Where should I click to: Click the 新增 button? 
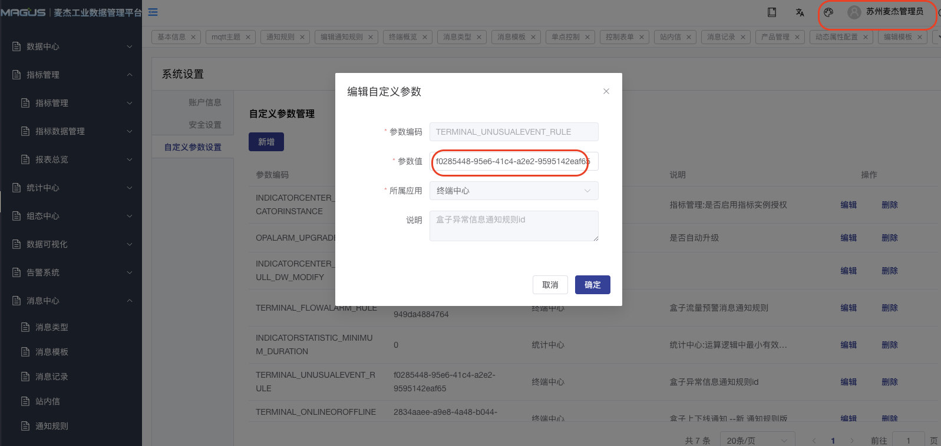pos(266,142)
